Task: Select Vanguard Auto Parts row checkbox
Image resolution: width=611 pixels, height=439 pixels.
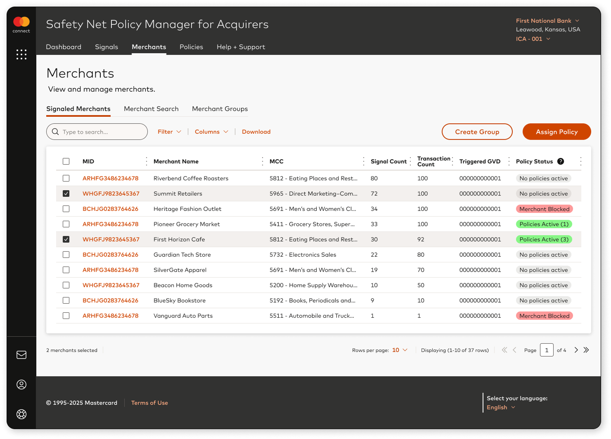Action: (66, 316)
